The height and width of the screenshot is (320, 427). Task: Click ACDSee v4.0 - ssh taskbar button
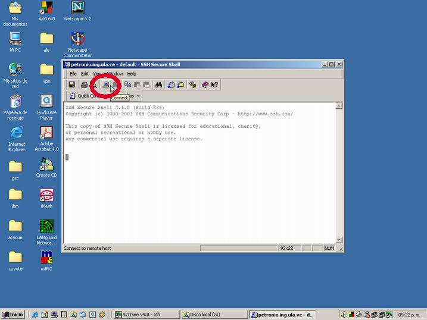147,315
